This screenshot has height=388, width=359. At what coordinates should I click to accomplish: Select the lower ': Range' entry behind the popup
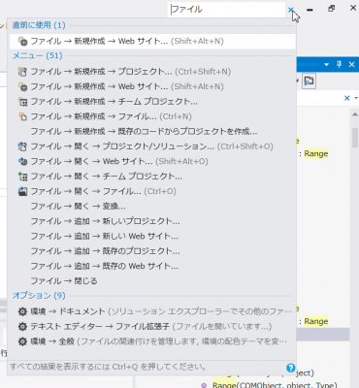pyautogui.click(x=313, y=322)
